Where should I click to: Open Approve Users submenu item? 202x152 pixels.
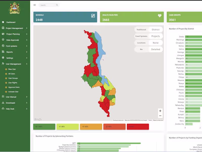(14, 87)
